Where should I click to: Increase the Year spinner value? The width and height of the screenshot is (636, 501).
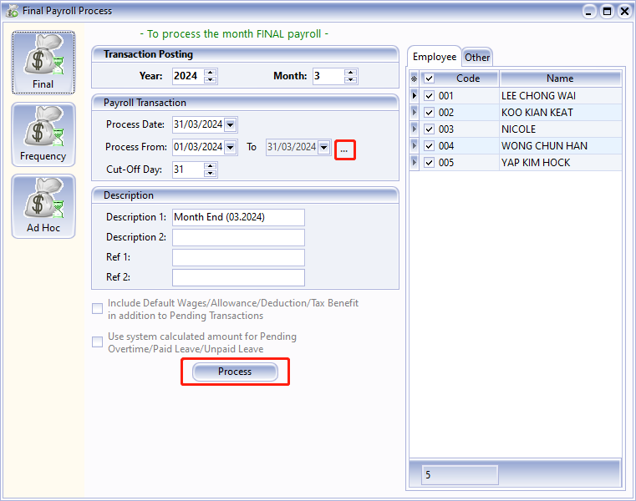click(210, 73)
